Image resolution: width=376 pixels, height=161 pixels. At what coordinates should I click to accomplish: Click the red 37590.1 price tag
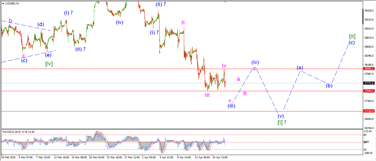tap(369, 91)
